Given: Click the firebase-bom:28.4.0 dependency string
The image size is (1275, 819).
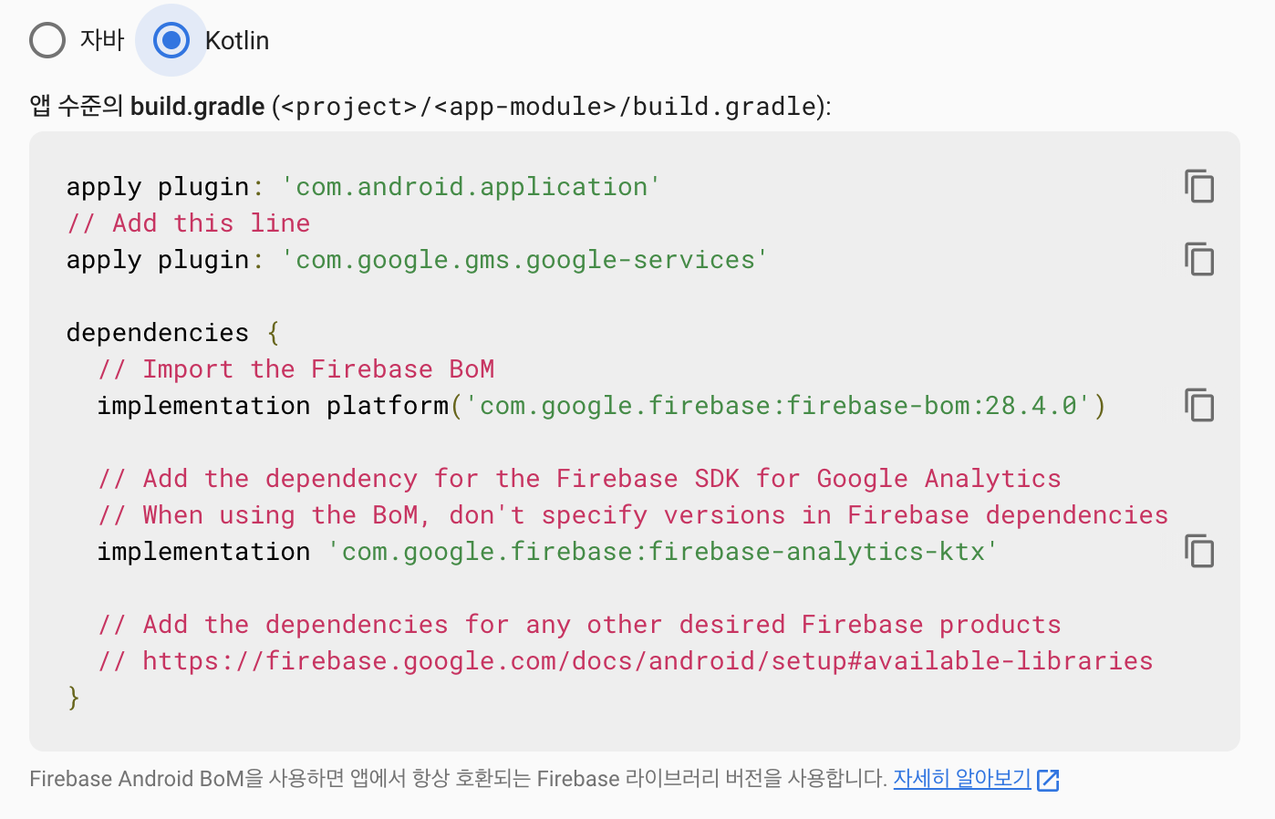Looking at the screenshot, I should (x=778, y=406).
